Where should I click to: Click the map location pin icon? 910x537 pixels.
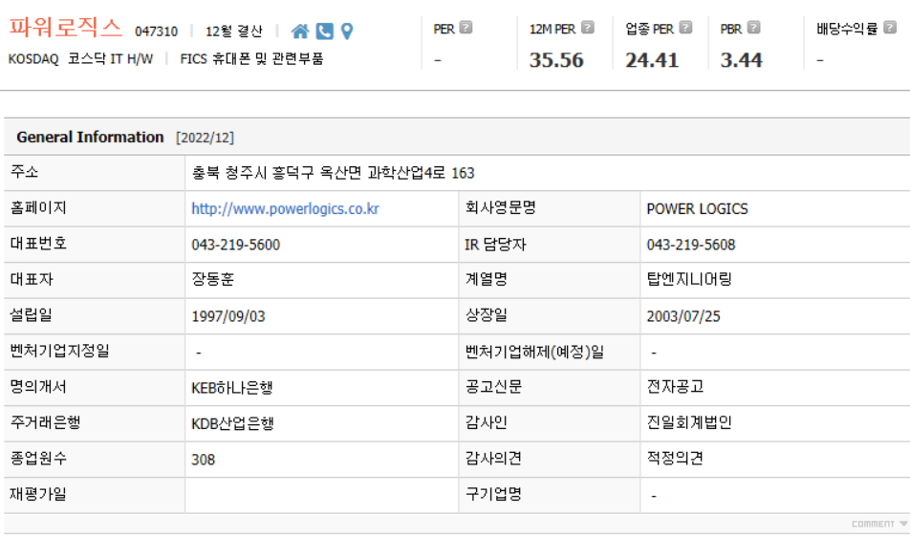347,32
